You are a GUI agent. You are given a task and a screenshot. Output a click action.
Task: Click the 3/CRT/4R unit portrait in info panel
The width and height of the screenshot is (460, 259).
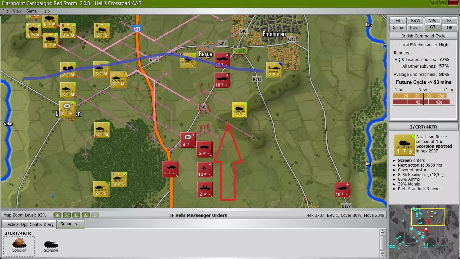click(404, 145)
